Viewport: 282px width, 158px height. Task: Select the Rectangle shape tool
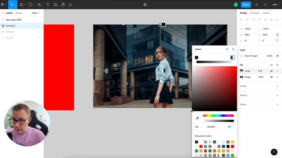(x=30, y=5)
